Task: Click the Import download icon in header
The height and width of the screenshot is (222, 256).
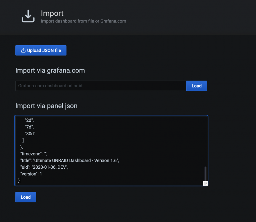Action: click(x=28, y=16)
